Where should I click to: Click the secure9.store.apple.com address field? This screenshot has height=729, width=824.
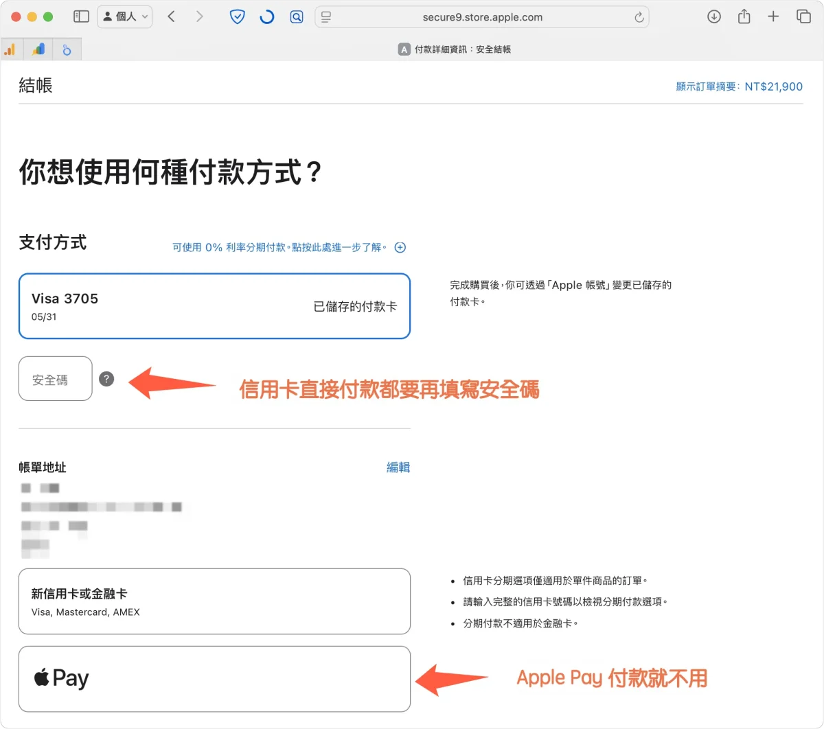tap(482, 17)
